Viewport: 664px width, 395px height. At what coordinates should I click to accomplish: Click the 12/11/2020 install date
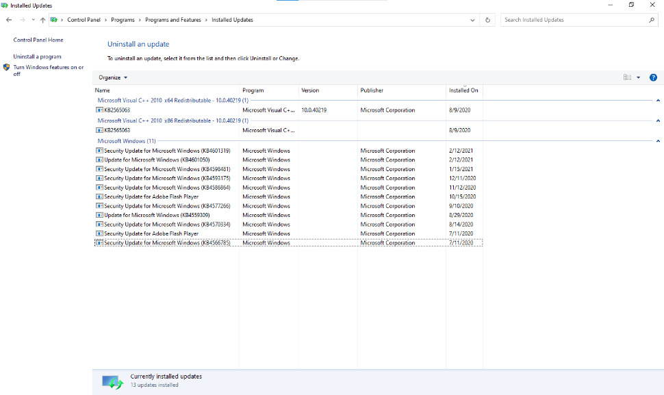(x=463, y=178)
